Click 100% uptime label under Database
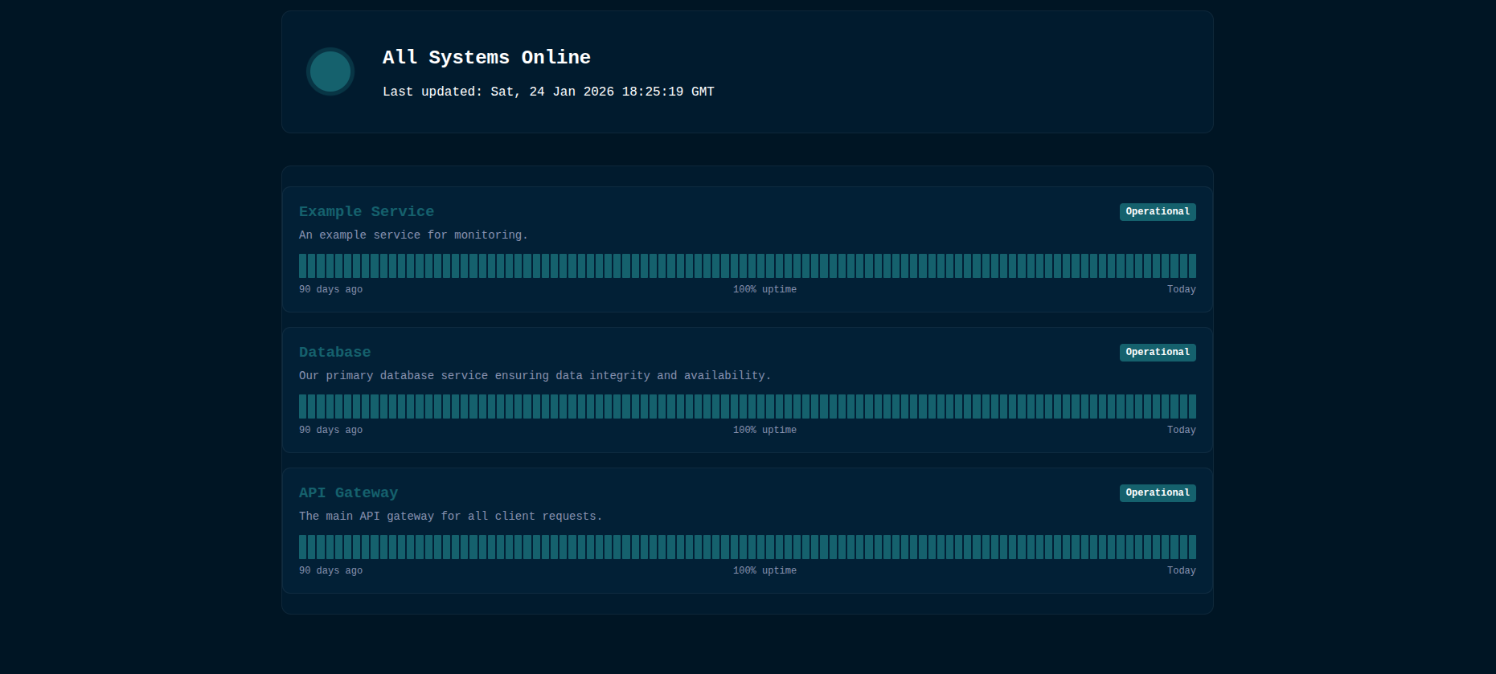 point(764,430)
